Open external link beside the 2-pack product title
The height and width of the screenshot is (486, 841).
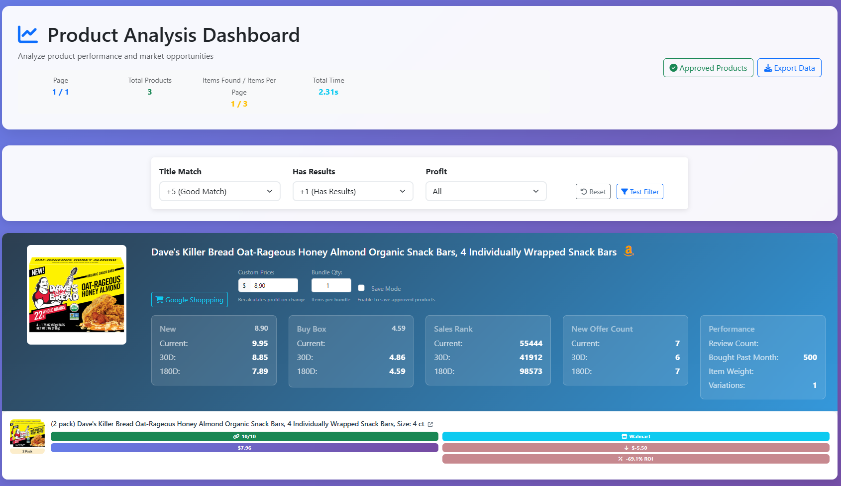430,424
